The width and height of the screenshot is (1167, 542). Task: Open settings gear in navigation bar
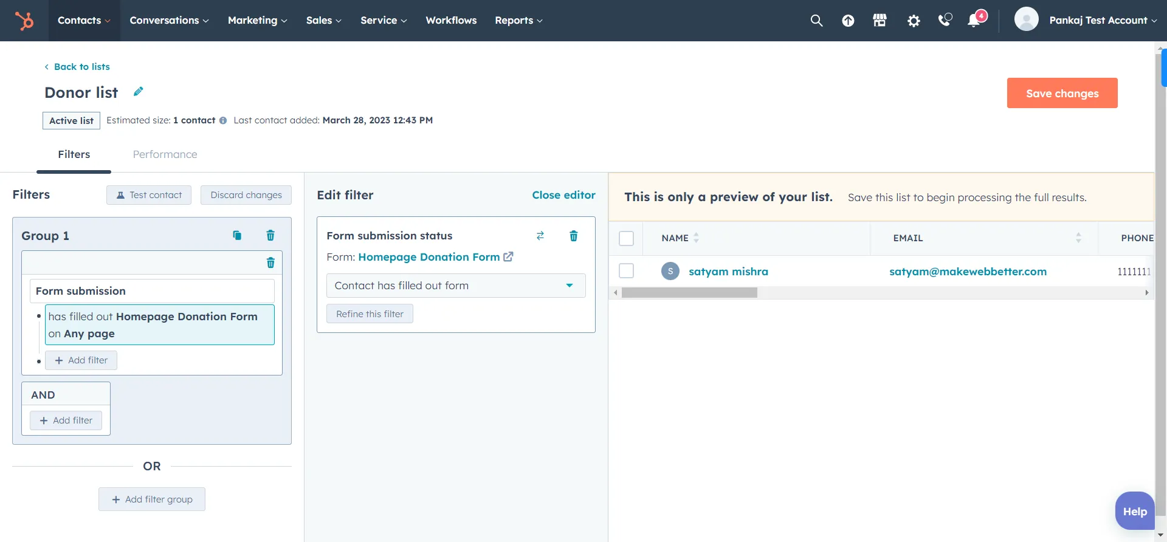coord(913,21)
